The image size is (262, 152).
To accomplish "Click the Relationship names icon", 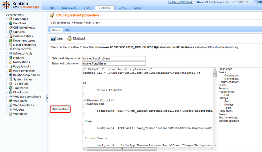I will click(10, 75).
